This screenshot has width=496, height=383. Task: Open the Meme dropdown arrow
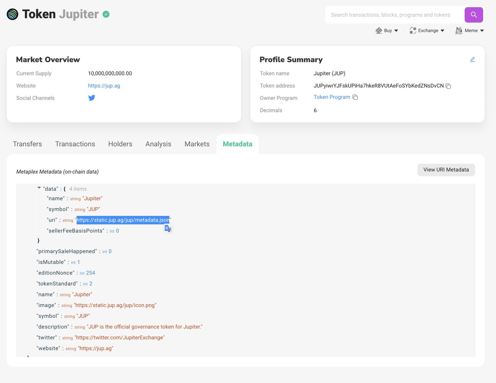point(482,31)
